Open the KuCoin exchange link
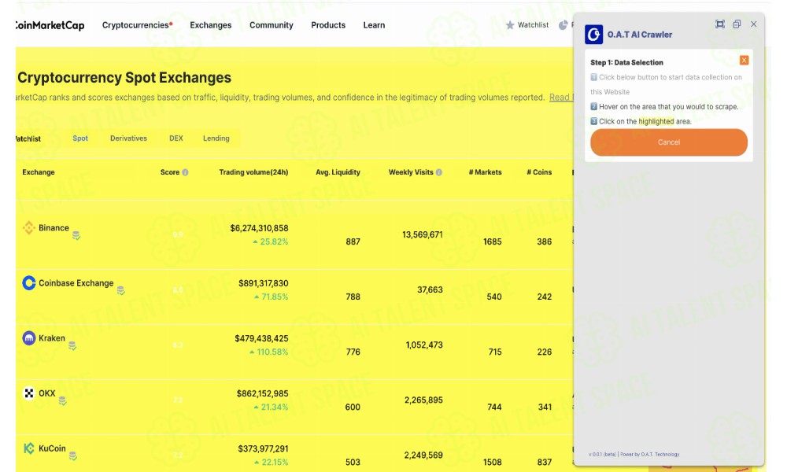787x472 pixels. (52, 448)
